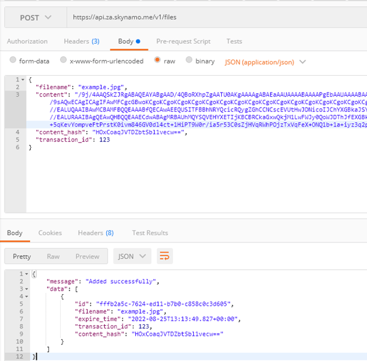Open the request Headers (3) tab
Viewport: 367px width, 361px height.
click(82, 41)
